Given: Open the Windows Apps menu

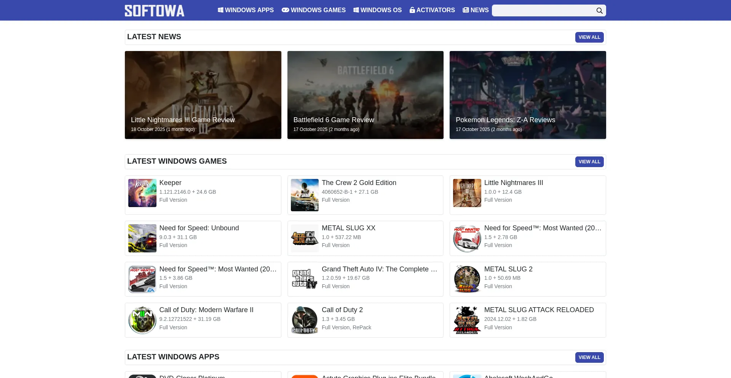Looking at the screenshot, I should point(246,10).
